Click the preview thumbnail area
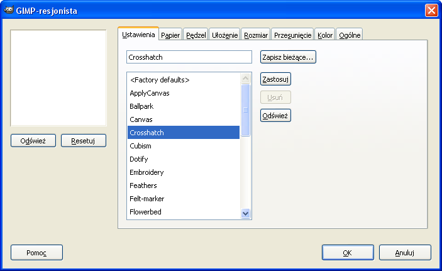This screenshot has height=271, width=442. point(58,77)
